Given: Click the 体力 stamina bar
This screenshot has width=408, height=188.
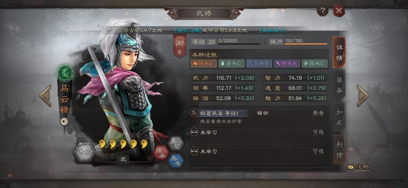Looking at the screenshot, I should click(306, 42).
